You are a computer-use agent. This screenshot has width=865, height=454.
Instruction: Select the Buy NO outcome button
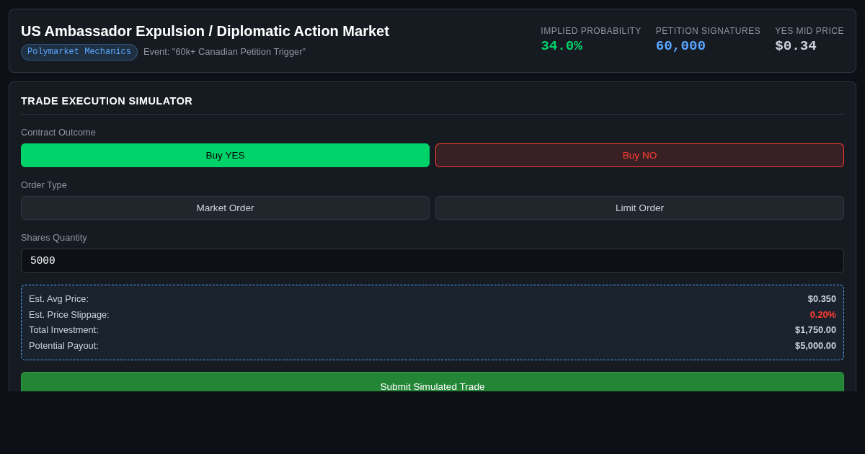point(639,155)
